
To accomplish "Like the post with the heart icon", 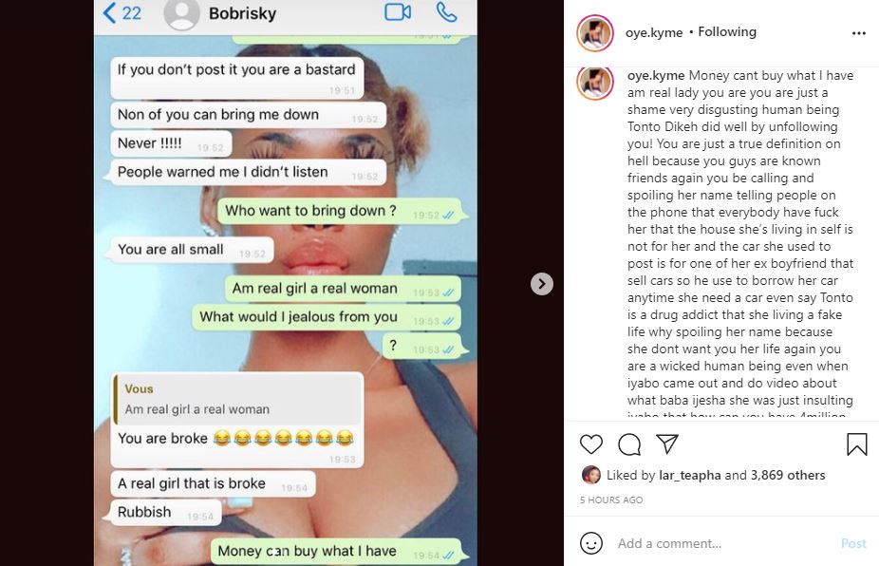I will click(590, 444).
